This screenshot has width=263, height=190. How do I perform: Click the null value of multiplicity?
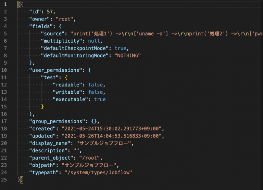click(x=94, y=41)
